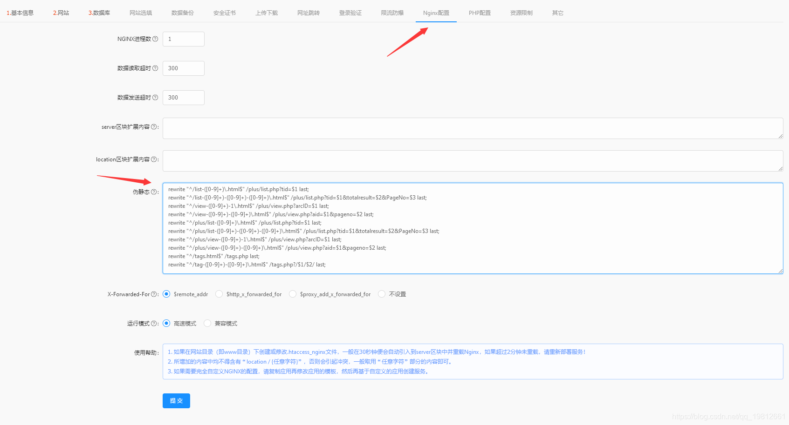Open 资源限制 tab
Viewport: 789px width, 425px height.
(521, 13)
